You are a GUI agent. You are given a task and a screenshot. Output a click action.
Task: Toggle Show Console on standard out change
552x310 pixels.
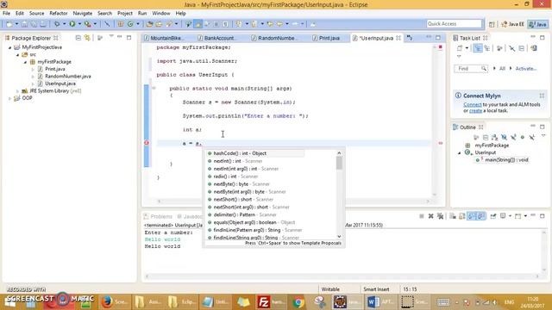(472, 216)
